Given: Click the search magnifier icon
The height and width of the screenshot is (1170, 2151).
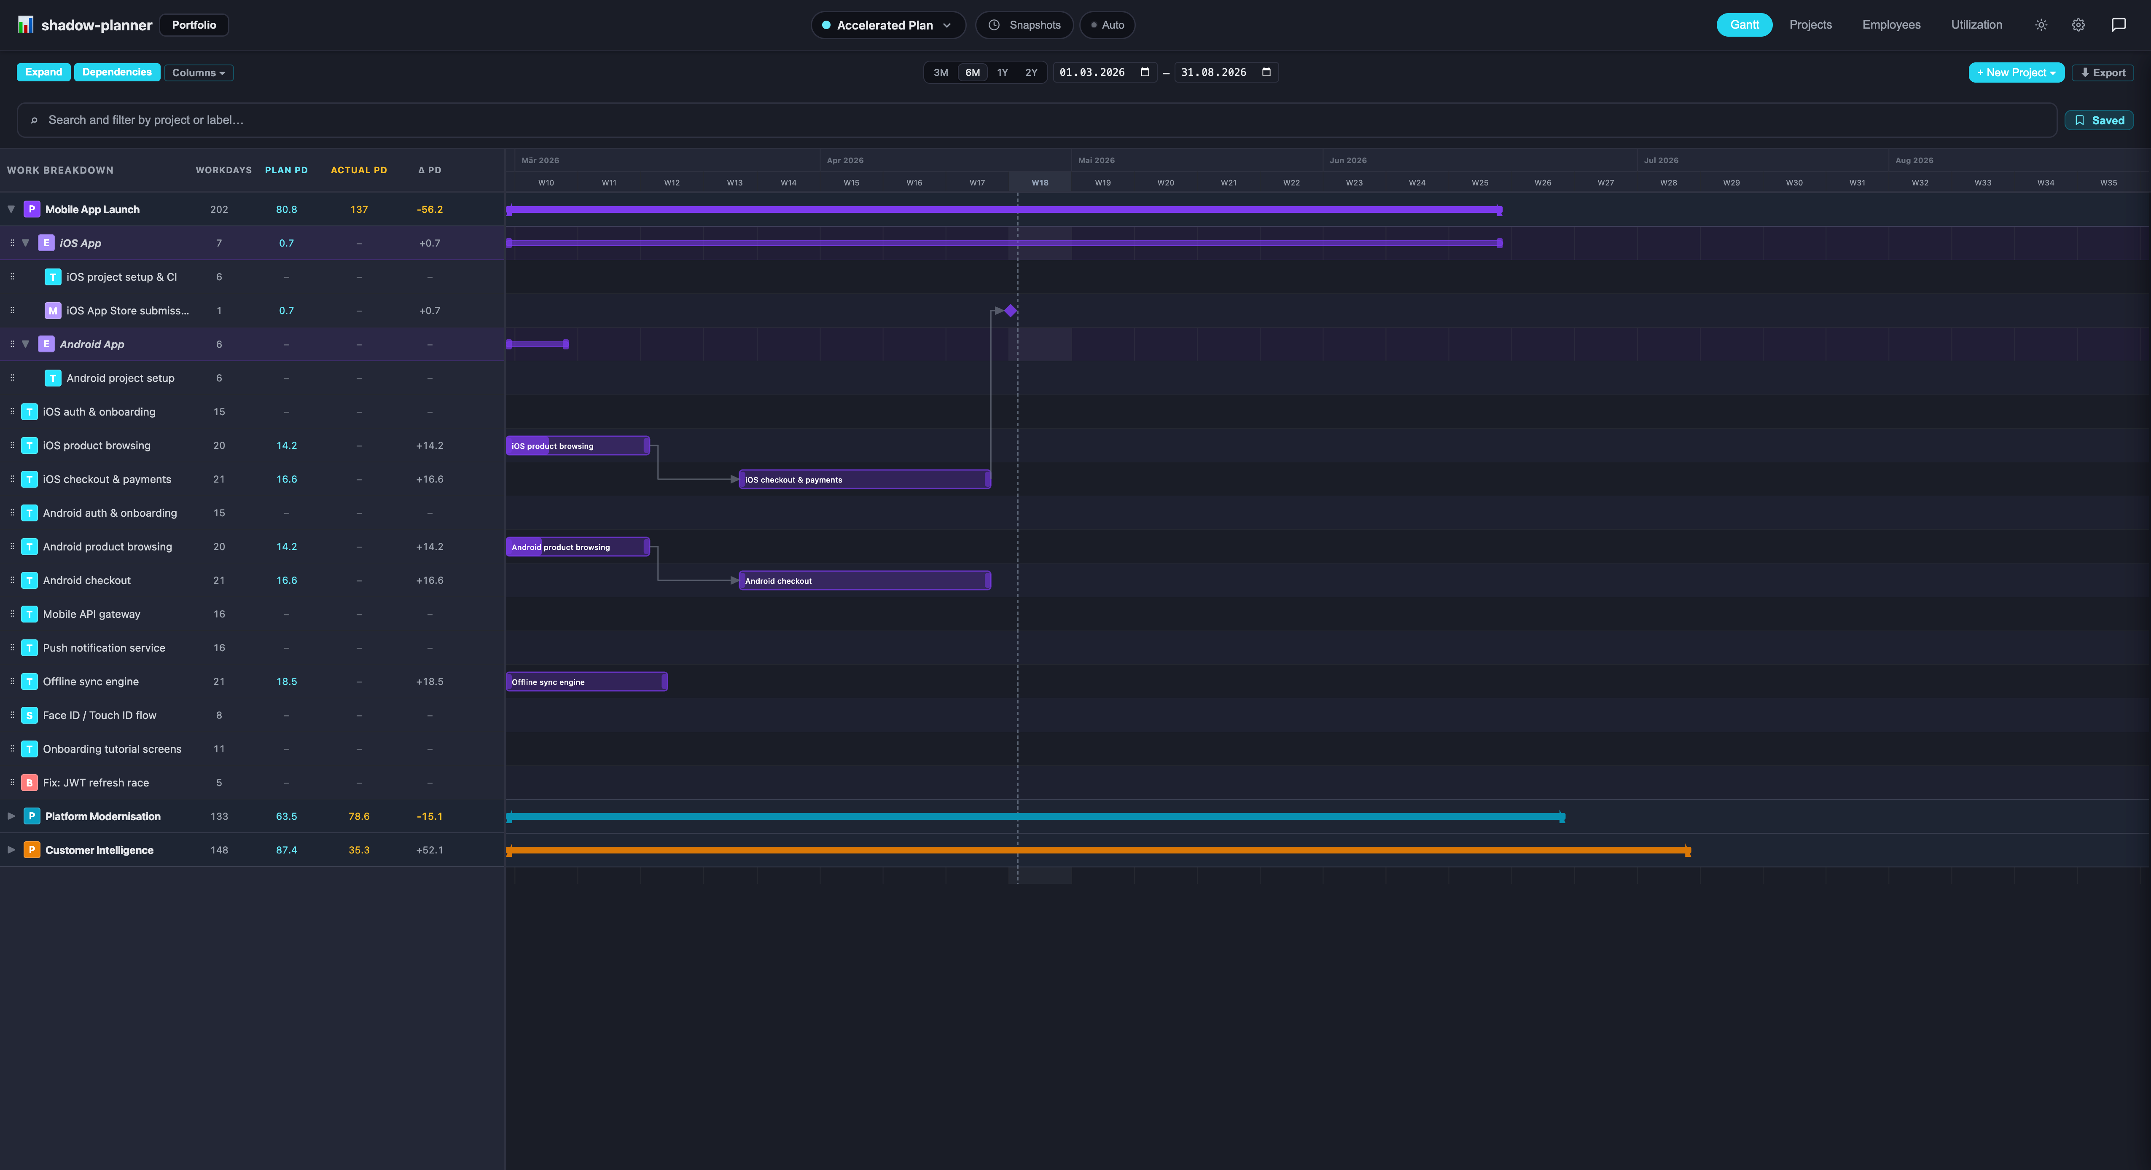Looking at the screenshot, I should click(x=34, y=120).
